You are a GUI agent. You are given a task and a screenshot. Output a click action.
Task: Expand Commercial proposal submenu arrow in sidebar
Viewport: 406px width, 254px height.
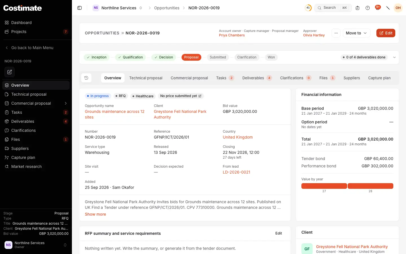(66, 103)
